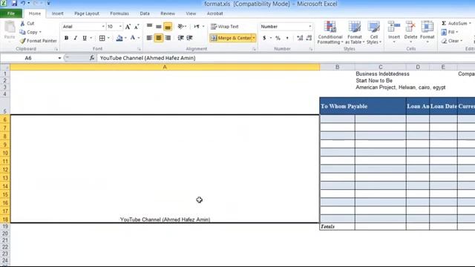Click the Cut scissors icon
475x267 pixels.
coord(22,23)
